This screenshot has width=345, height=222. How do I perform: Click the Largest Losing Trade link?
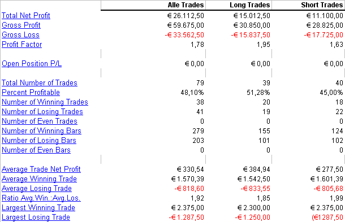(36, 217)
